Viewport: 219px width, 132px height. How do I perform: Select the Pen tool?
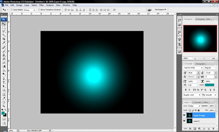point(4,79)
